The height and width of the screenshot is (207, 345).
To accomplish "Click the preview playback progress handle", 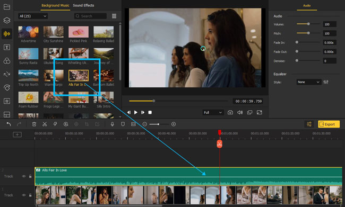I will (x=154, y=101).
